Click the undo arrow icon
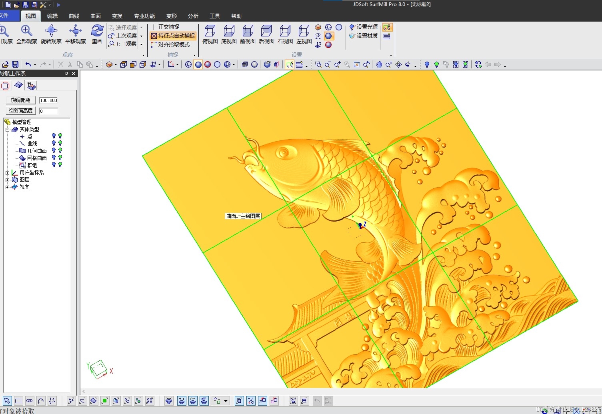Image resolution: width=602 pixels, height=414 pixels. tap(28, 64)
